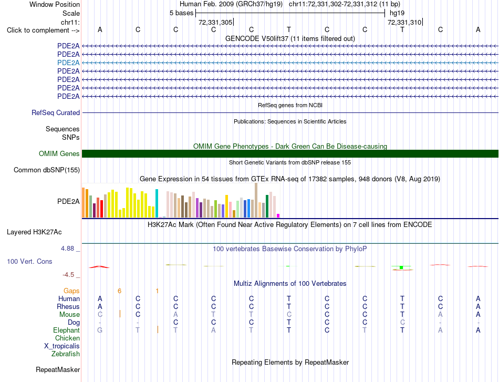Open the RefSeq Curated track label

[x=56, y=112]
